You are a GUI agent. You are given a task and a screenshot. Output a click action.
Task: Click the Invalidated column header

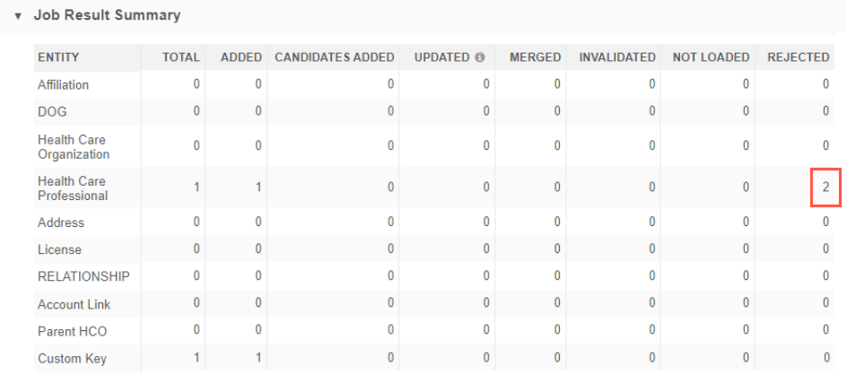(617, 57)
